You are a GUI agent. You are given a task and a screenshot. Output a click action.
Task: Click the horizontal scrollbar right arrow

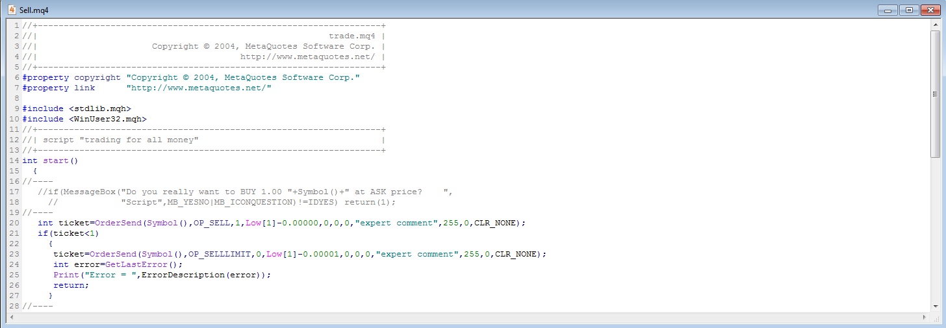[925, 317]
